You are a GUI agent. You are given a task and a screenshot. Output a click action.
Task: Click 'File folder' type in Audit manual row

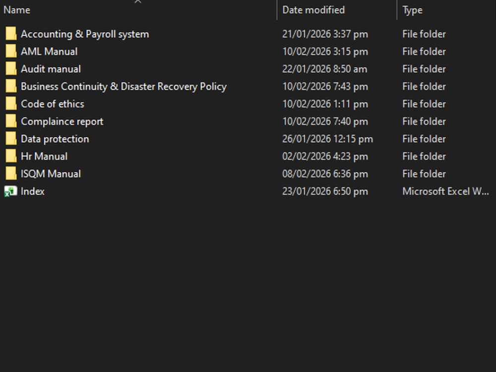(424, 69)
